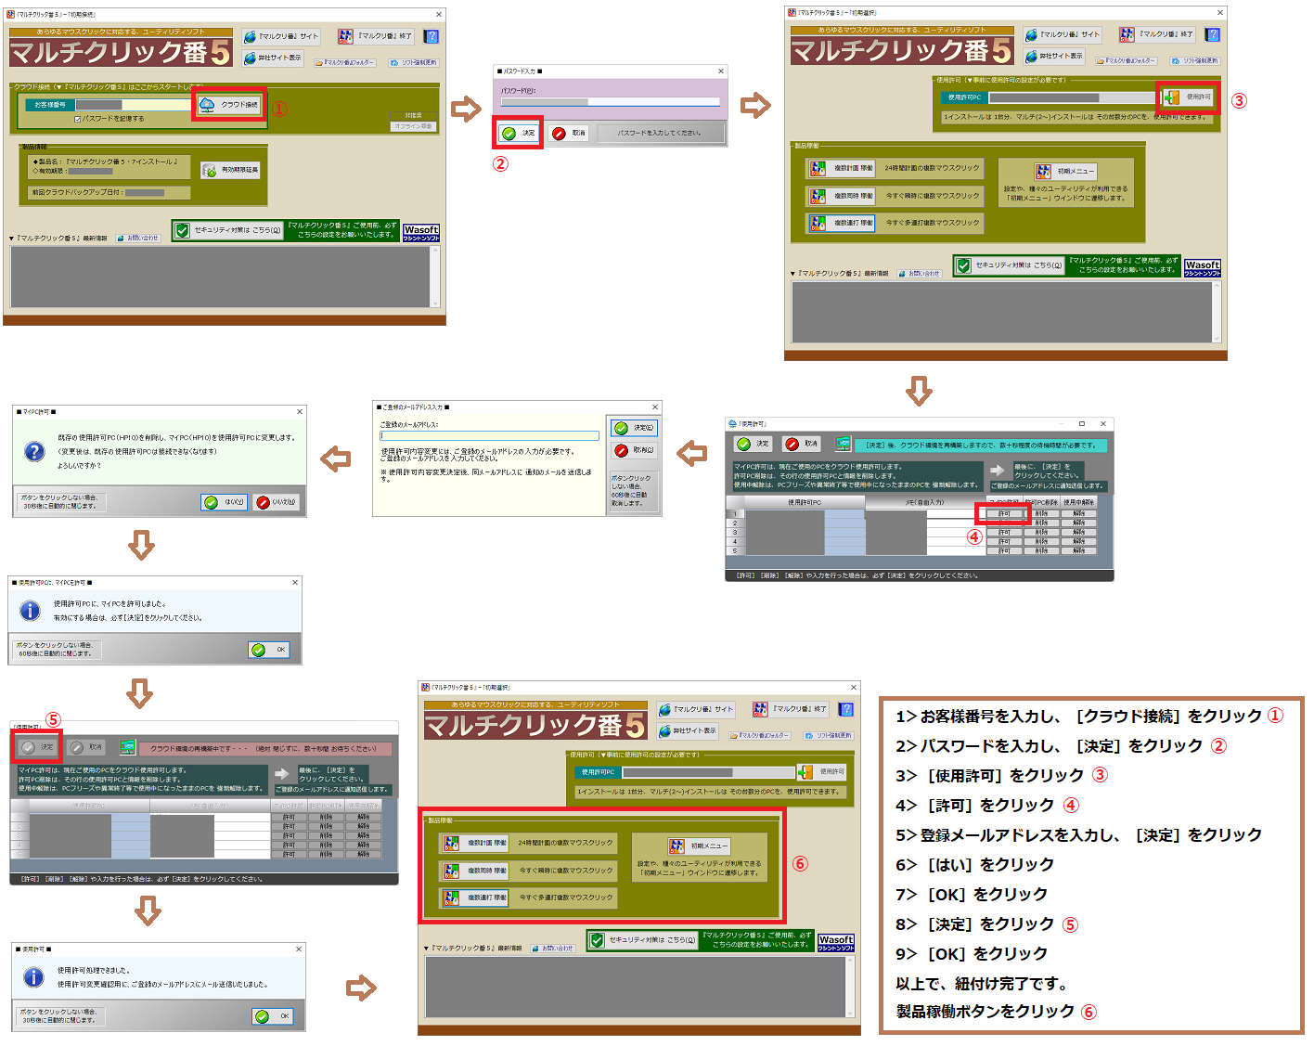The image size is (1314, 1046).
Task: Click row 5 許可 in active 使用許可 window
Action: tap(1004, 550)
